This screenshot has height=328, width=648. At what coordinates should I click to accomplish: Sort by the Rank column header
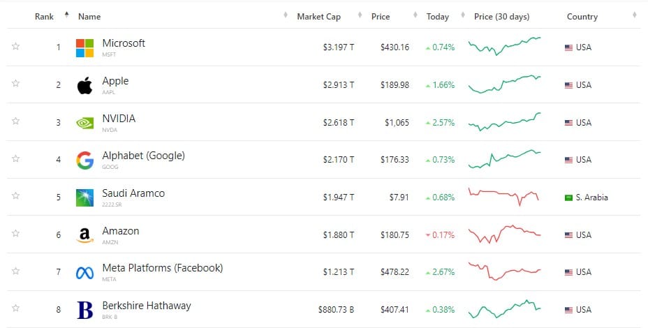coord(44,17)
